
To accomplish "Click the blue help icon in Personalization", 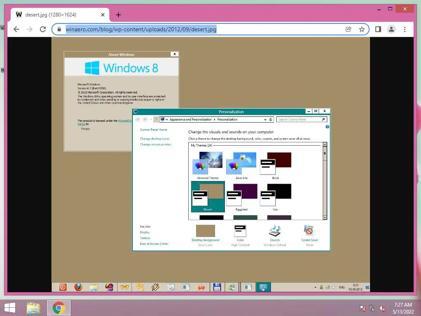I will pyautogui.click(x=327, y=127).
